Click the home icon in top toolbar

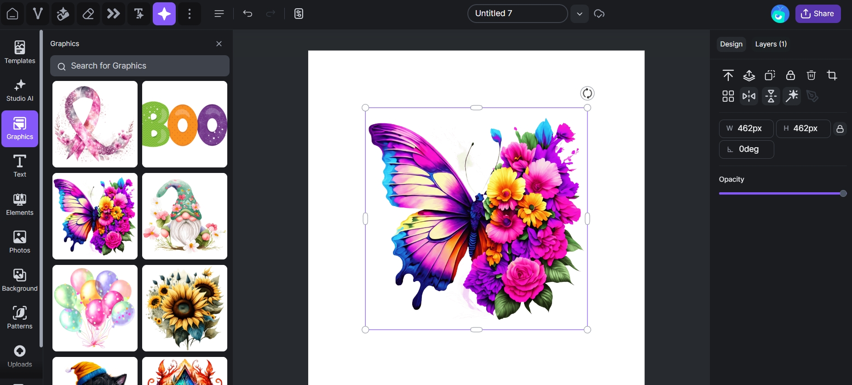click(x=12, y=14)
